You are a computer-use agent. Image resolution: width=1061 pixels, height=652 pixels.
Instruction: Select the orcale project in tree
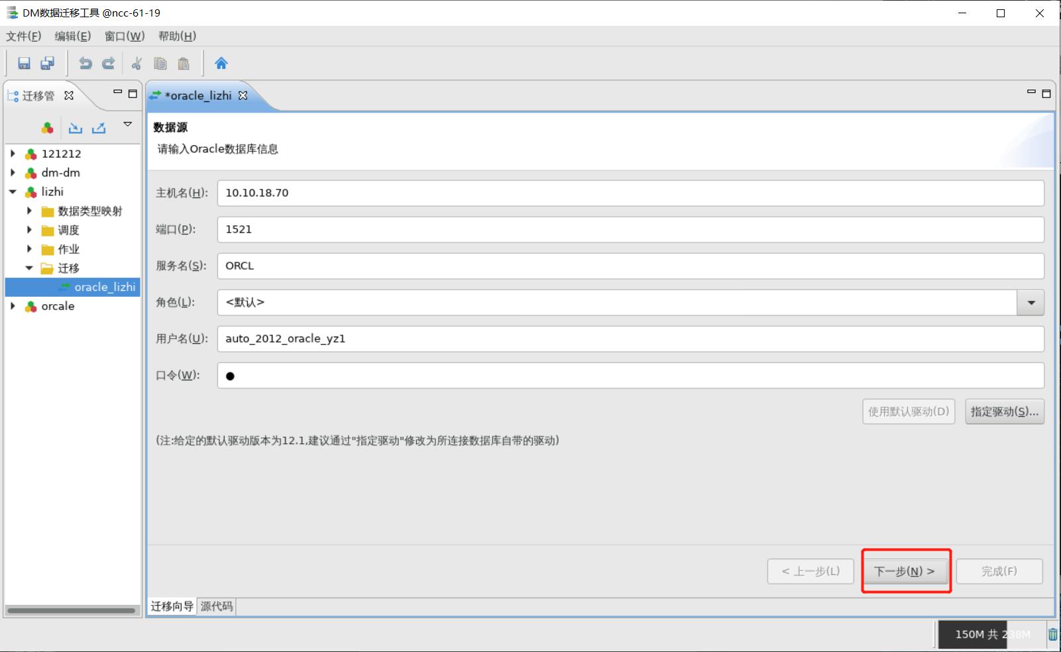coord(58,306)
